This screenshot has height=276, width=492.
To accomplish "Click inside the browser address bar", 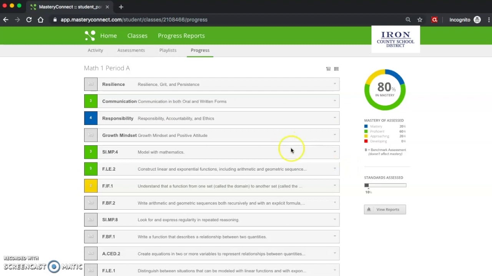I will [154, 20].
